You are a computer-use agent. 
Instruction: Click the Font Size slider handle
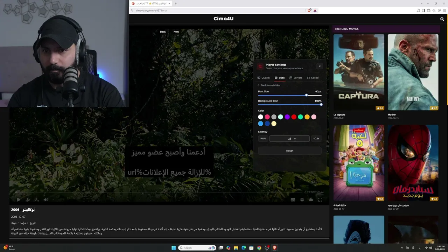(x=306, y=95)
